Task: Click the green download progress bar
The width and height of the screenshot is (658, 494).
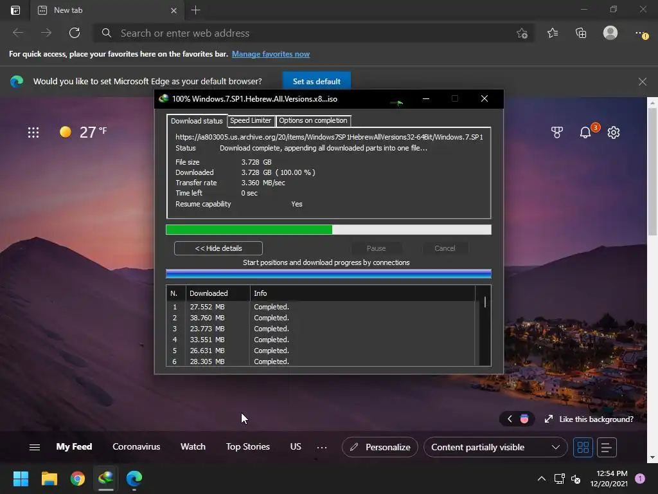Action: coord(328,230)
